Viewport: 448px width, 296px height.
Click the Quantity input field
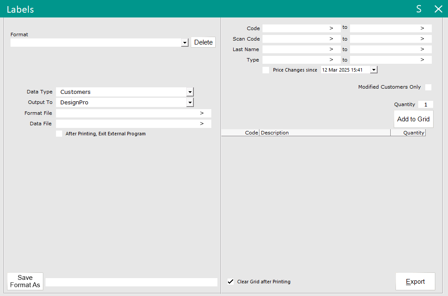tap(425, 105)
